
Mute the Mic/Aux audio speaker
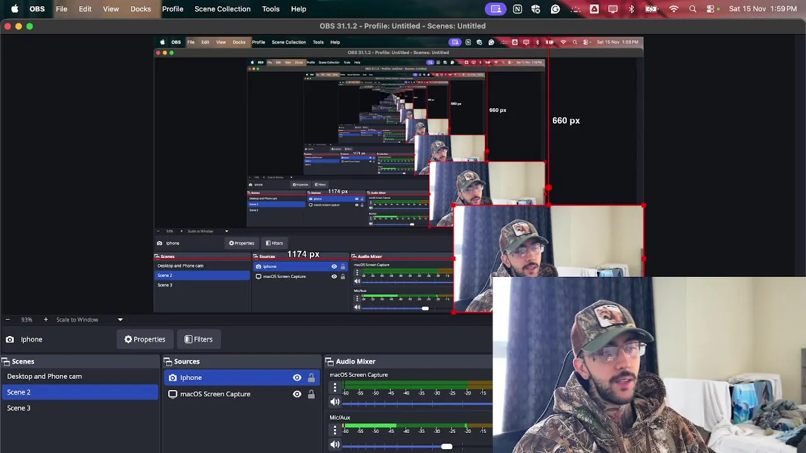click(335, 445)
